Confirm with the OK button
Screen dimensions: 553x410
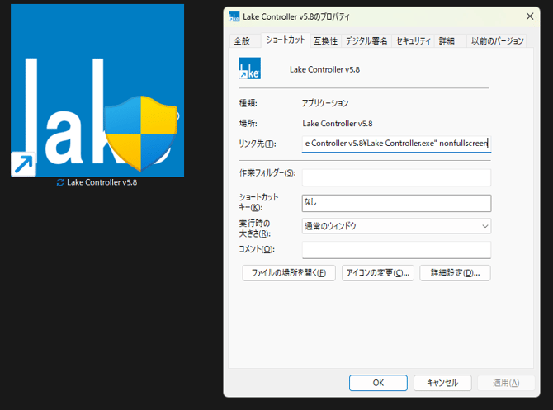378,383
